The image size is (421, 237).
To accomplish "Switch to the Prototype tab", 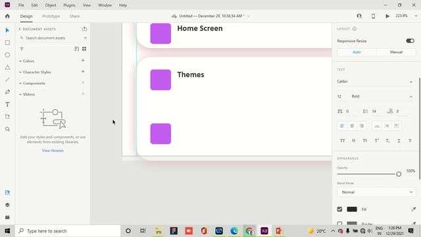I will pos(51,16).
